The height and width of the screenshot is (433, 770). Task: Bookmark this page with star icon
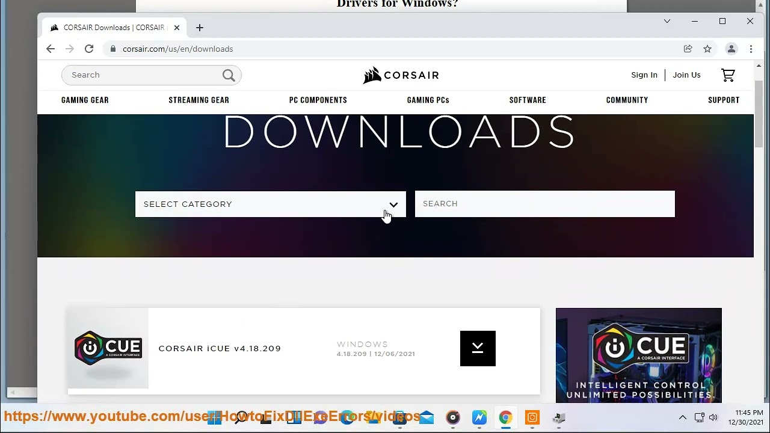click(707, 49)
